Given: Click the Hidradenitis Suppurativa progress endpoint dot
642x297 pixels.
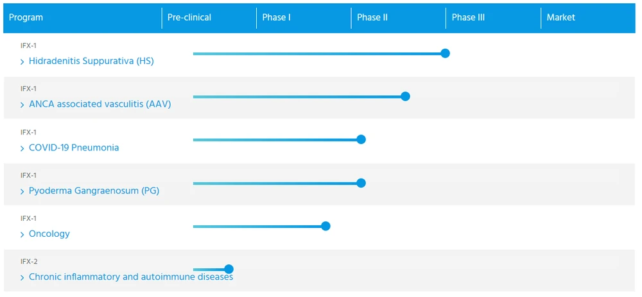Looking at the screenshot, I should (445, 53).
